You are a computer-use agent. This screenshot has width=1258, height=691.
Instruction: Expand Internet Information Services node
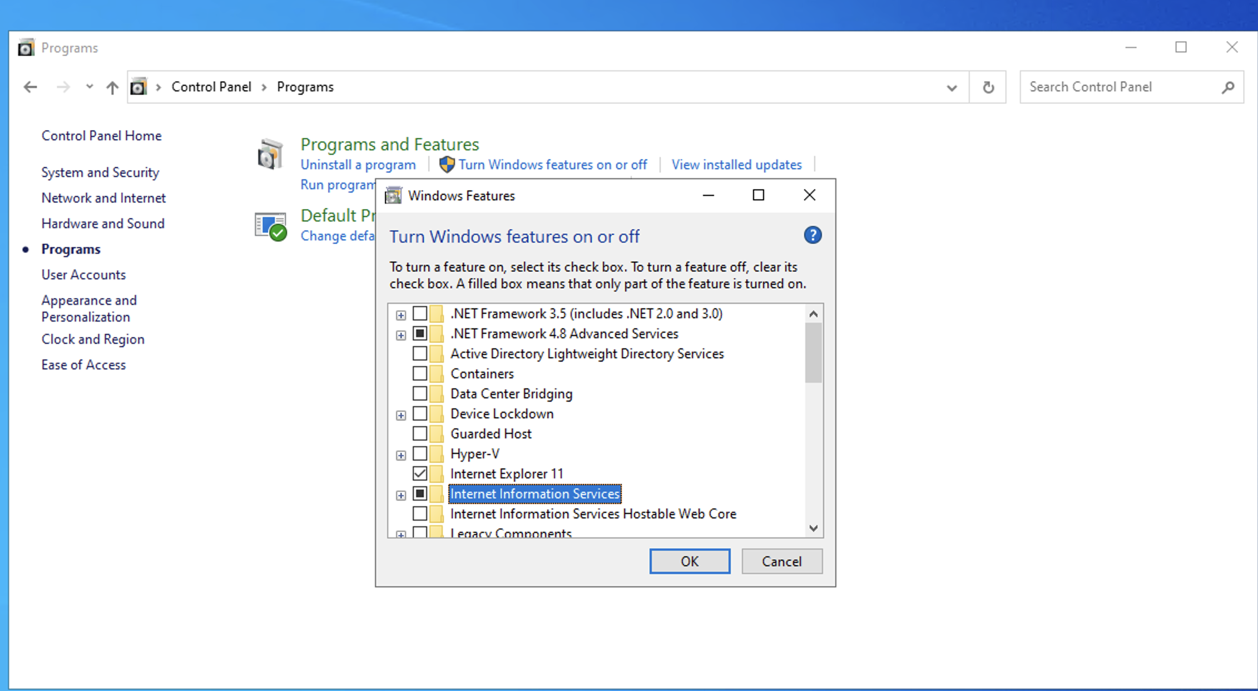400,495
